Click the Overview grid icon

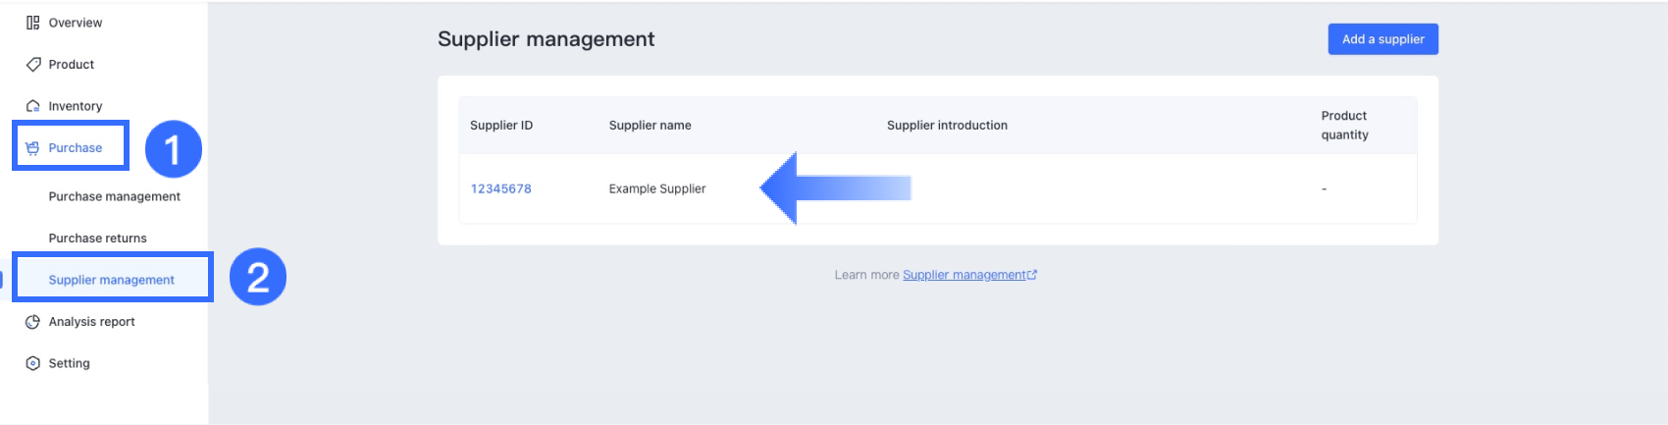pyautogui.click(x=32, y=23)
